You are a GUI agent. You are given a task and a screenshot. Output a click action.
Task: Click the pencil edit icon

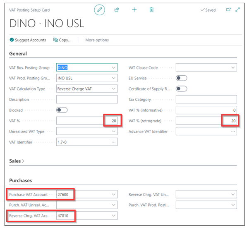point(99,10)
